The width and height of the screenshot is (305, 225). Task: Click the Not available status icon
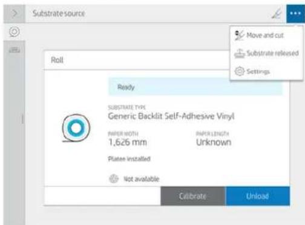point(114,179)
